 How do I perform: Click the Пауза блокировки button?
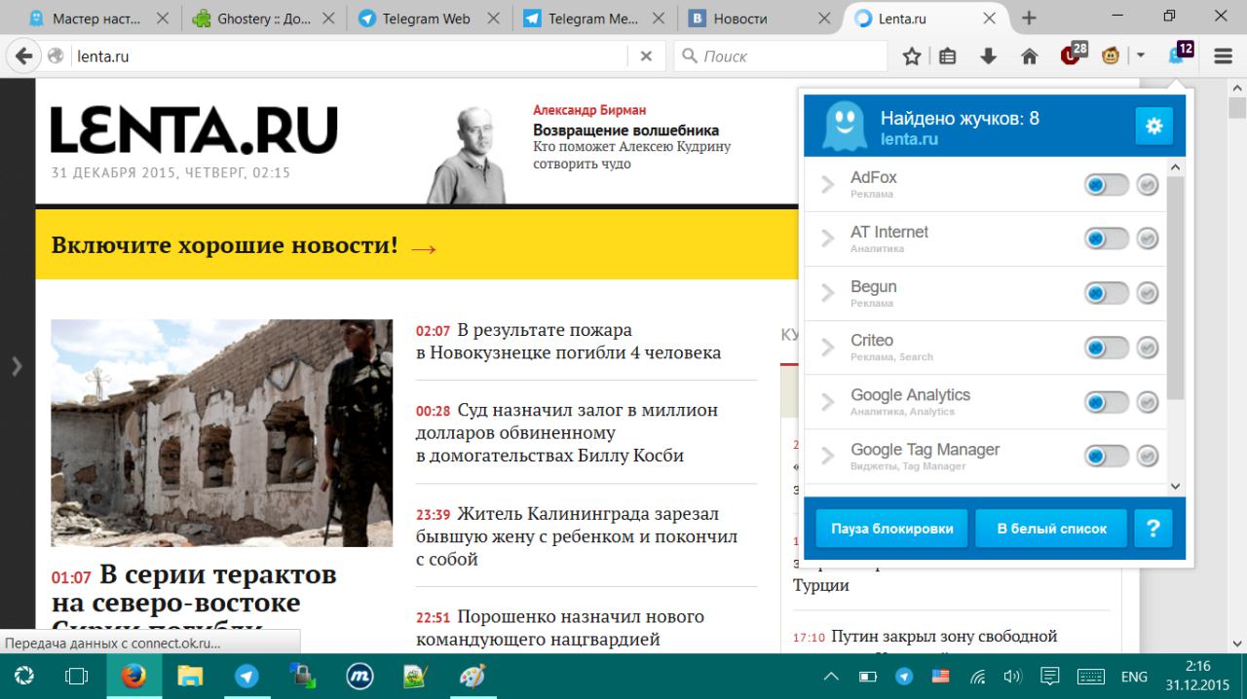pyautogui.click(x=891, y=529)
